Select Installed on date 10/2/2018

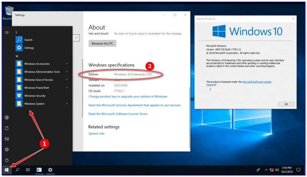click(120, 85)
